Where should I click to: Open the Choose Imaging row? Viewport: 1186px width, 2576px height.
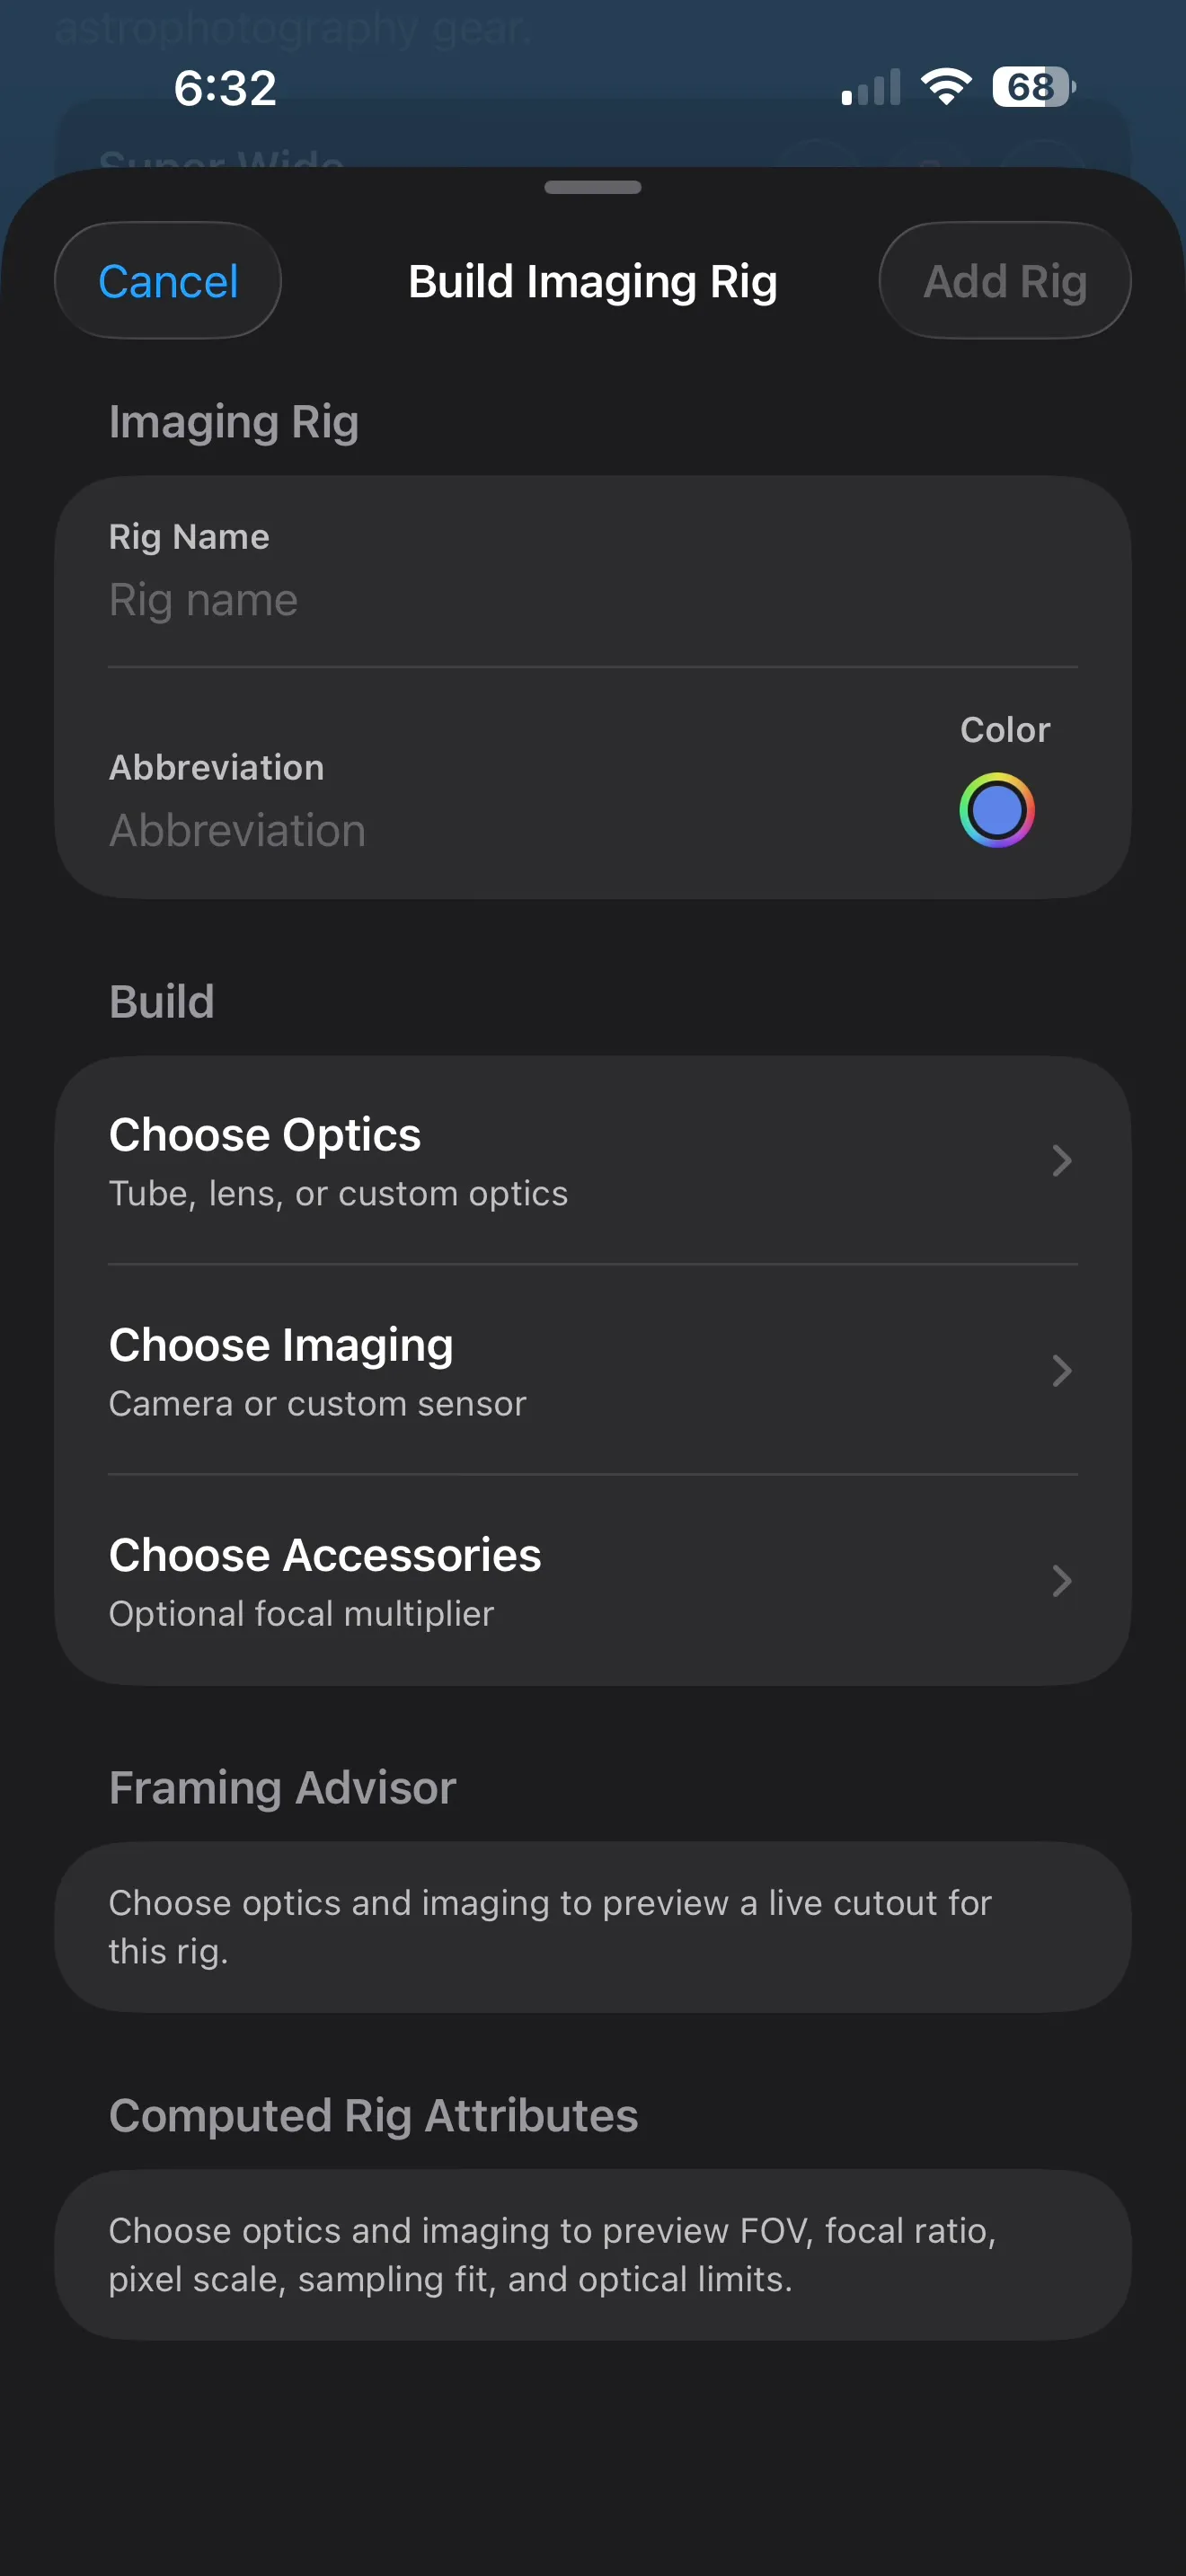click(592, 1371)
